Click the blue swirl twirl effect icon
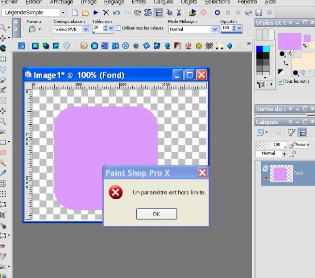315x278 pixels. tap(147, 46)
